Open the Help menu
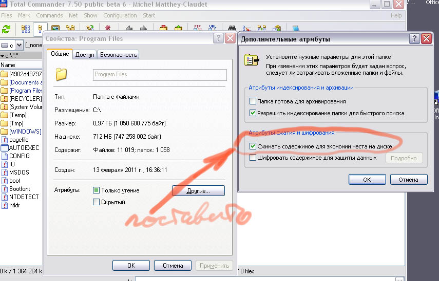 tap(396, 15)
